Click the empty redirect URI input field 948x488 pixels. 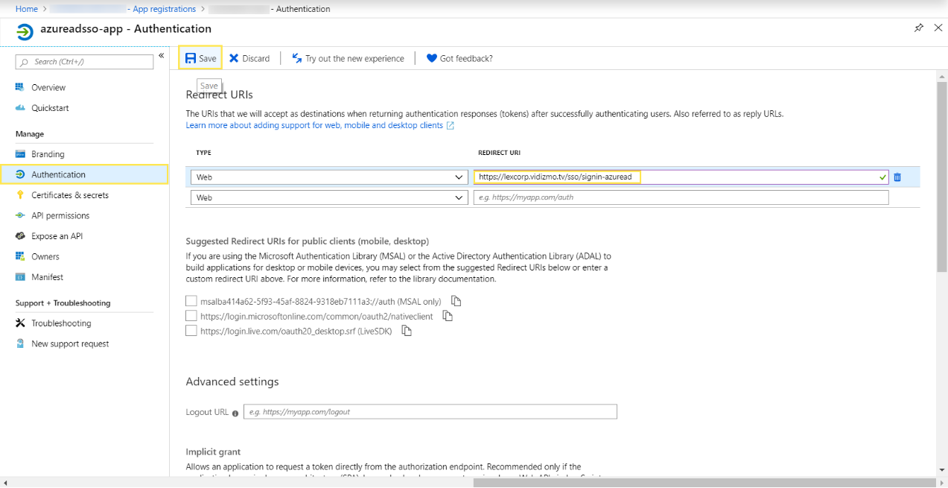click(681, 197)
